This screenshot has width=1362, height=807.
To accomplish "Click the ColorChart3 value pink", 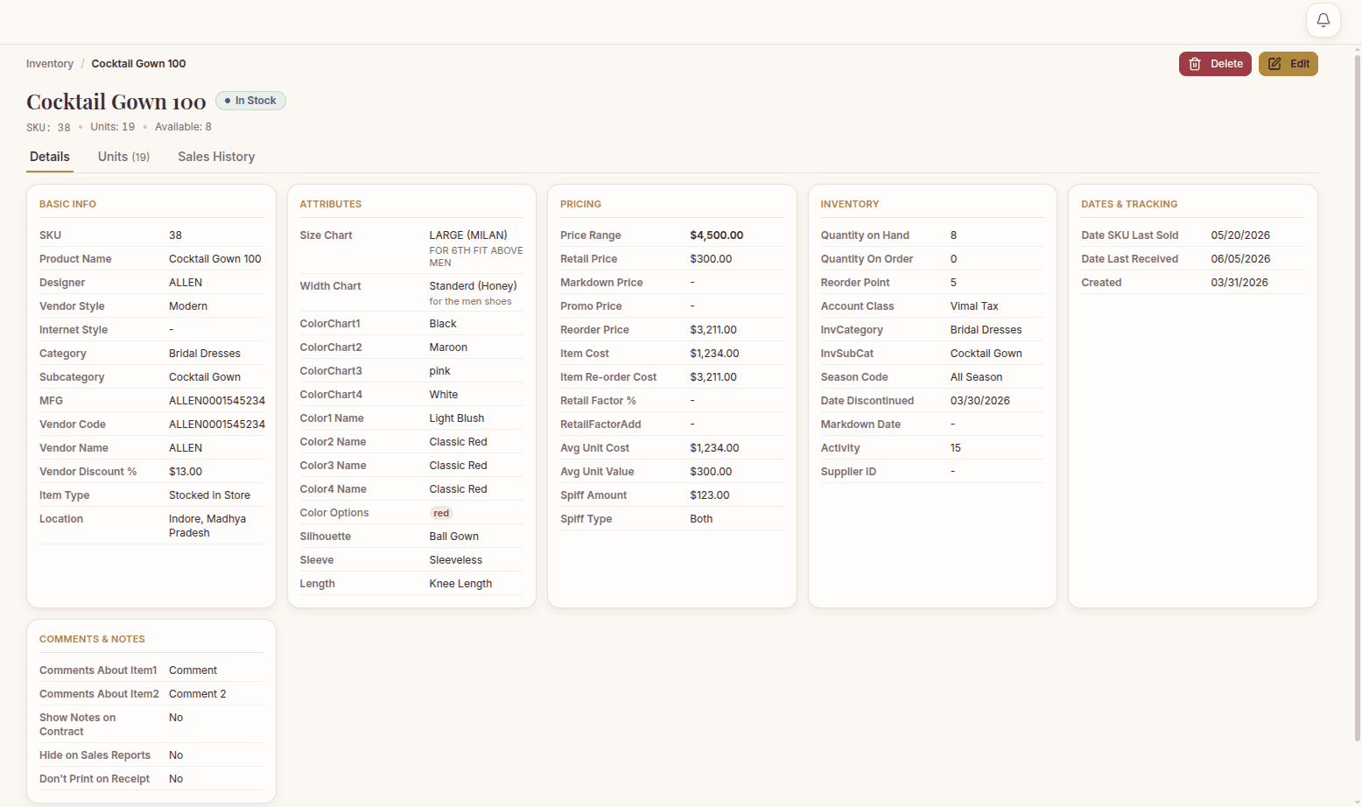I will 439,371.
